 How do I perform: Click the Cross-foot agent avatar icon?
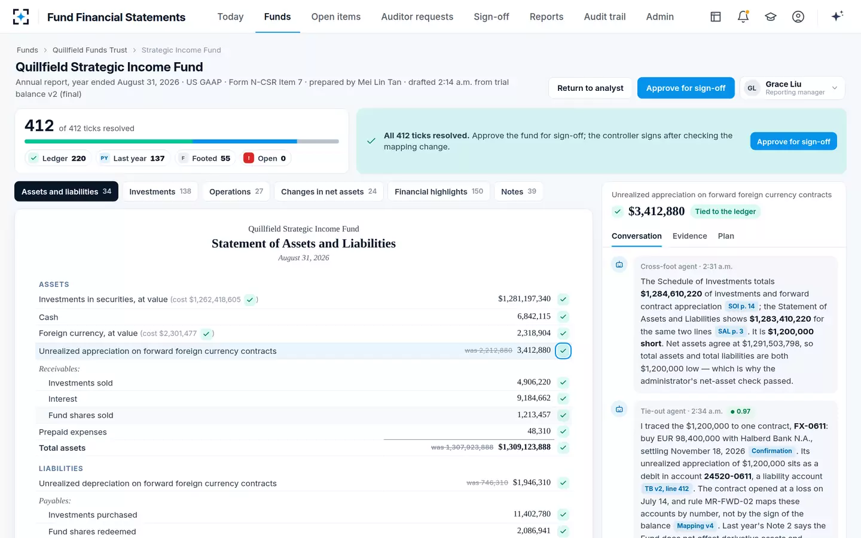coord(619,265)
